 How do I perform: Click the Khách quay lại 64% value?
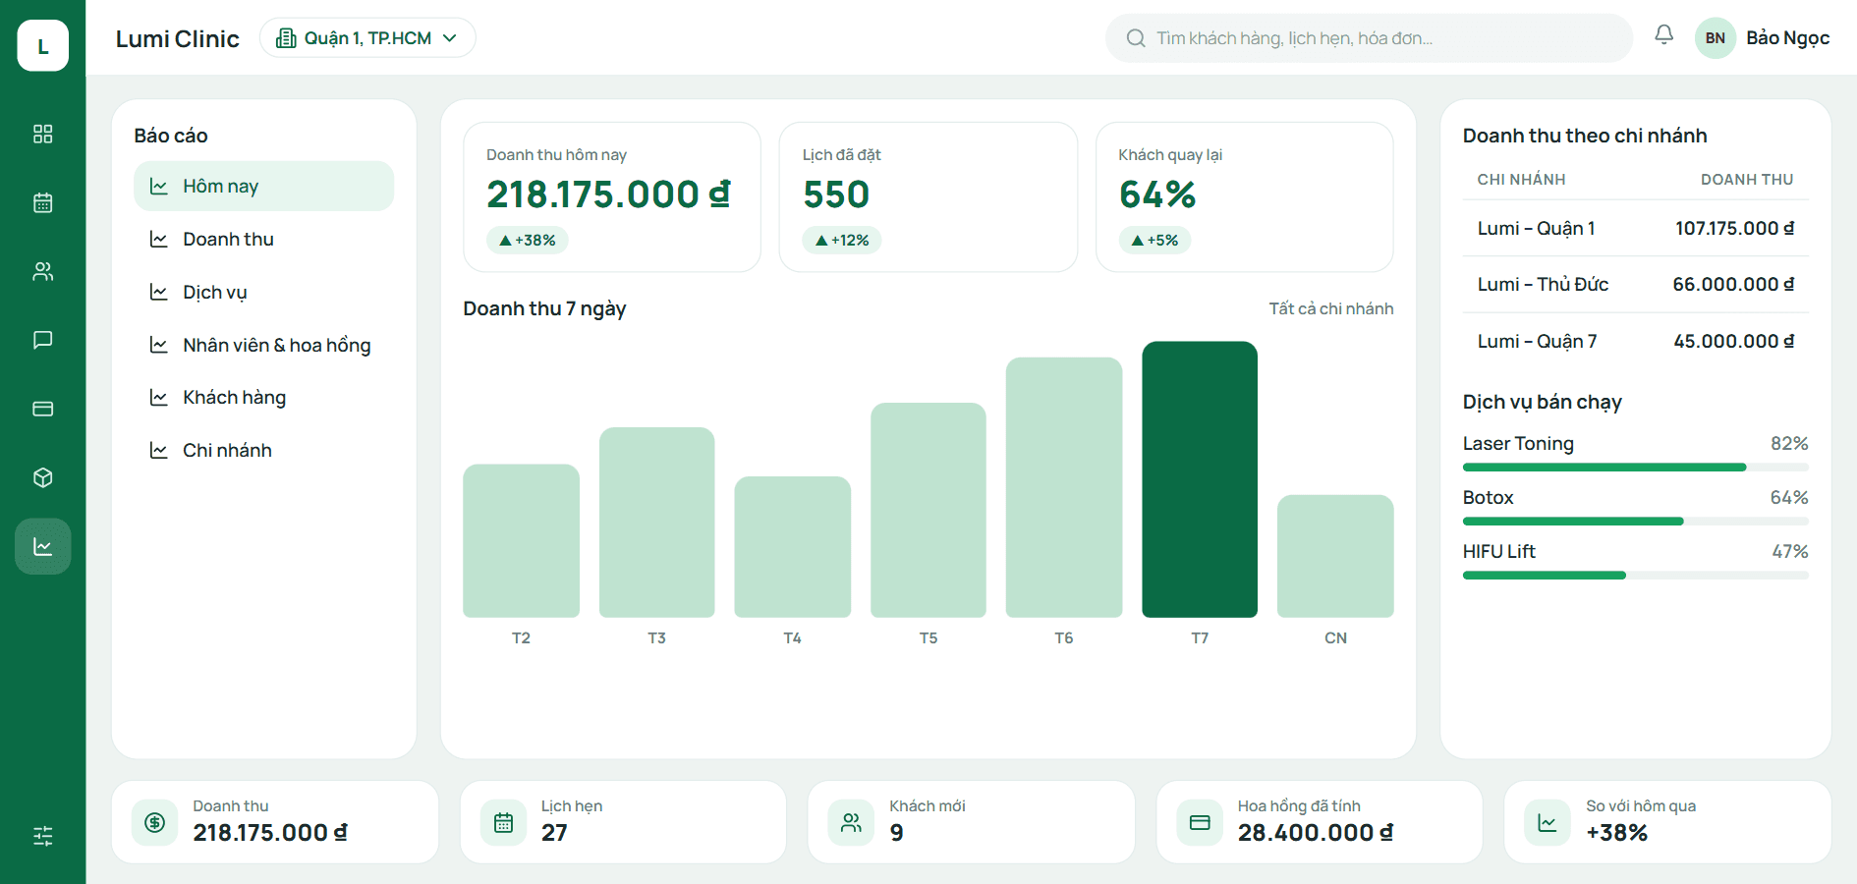click(1157, 194)
